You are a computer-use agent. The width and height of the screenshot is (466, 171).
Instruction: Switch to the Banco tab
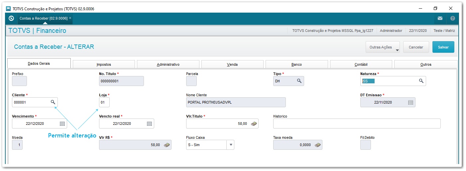(x=296, y=64)
